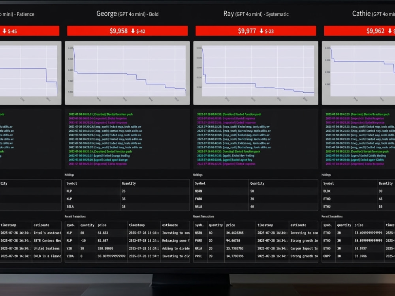The height and width of the screenshot is (296, 395).
Task: Click the 'Adding to divide' rationale cell
Action: tap(175, 248)
